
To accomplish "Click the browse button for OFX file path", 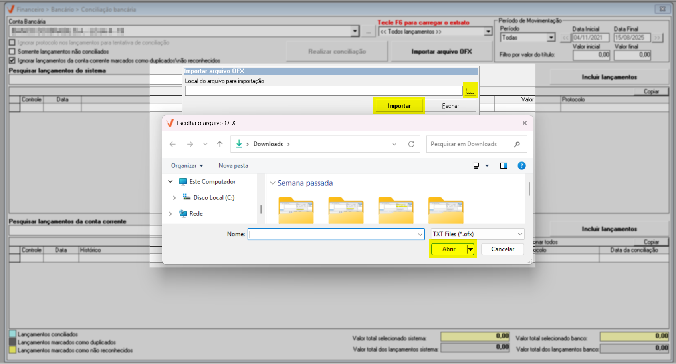I will click(470, 91).
